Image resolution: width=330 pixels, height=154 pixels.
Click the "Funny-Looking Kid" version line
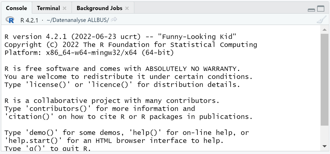(x=120, y=37)
